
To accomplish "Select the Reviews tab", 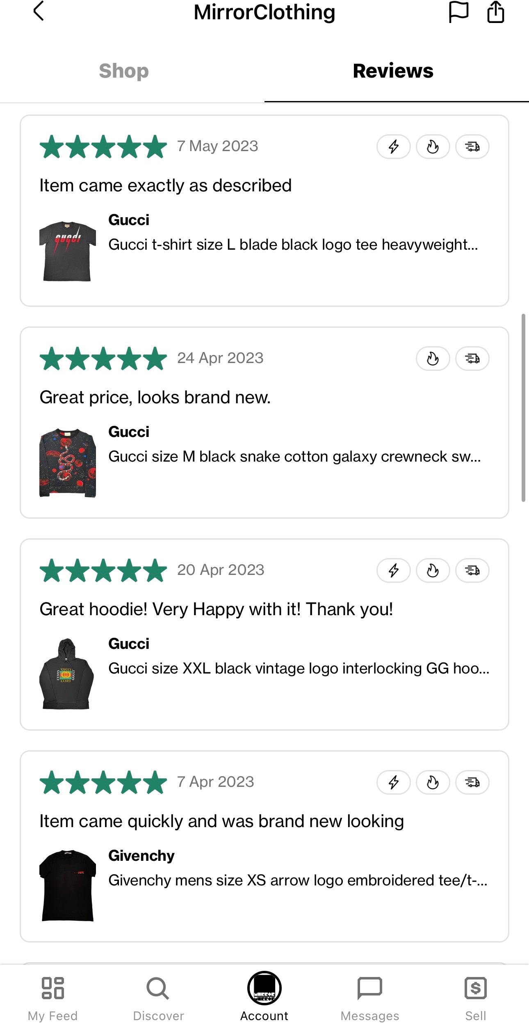I will tap(393, 71).
